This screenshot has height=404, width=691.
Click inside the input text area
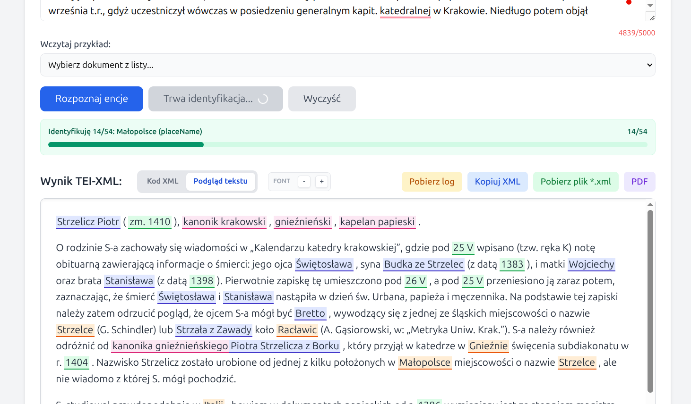pos(343,10)
